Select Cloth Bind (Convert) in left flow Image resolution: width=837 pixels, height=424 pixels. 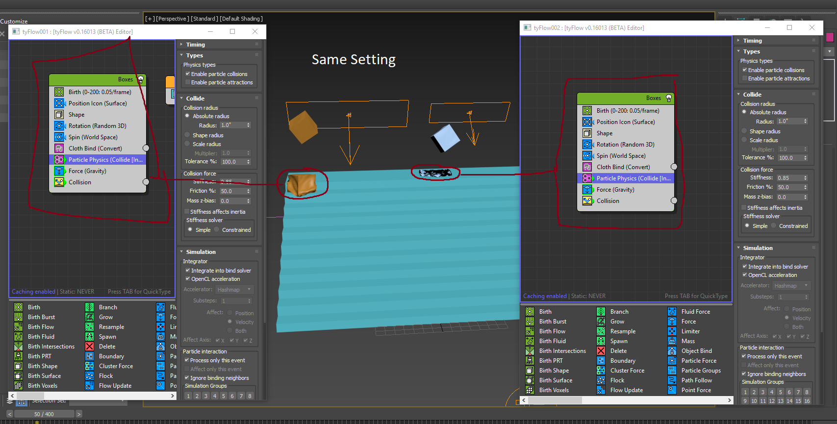pos(95,149)
